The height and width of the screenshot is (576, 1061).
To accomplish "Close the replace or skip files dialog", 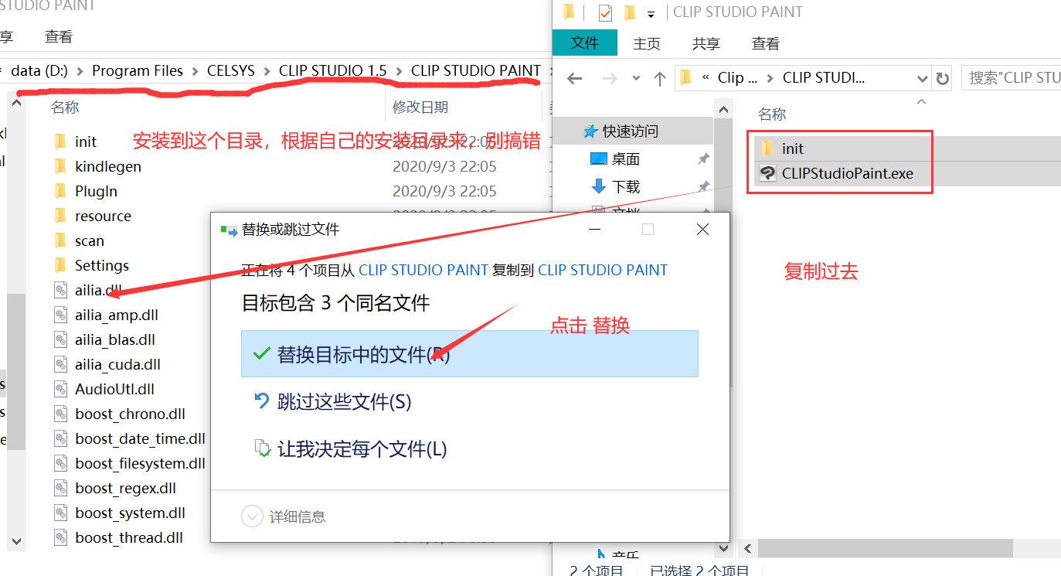I will tap(702, 230).
